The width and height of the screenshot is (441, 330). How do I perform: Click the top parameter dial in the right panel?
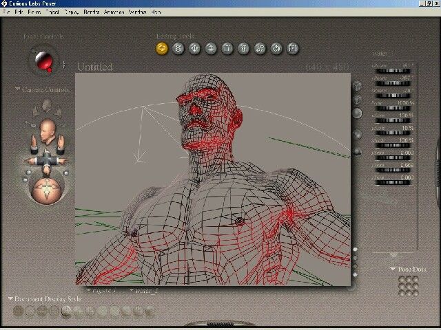393,71
